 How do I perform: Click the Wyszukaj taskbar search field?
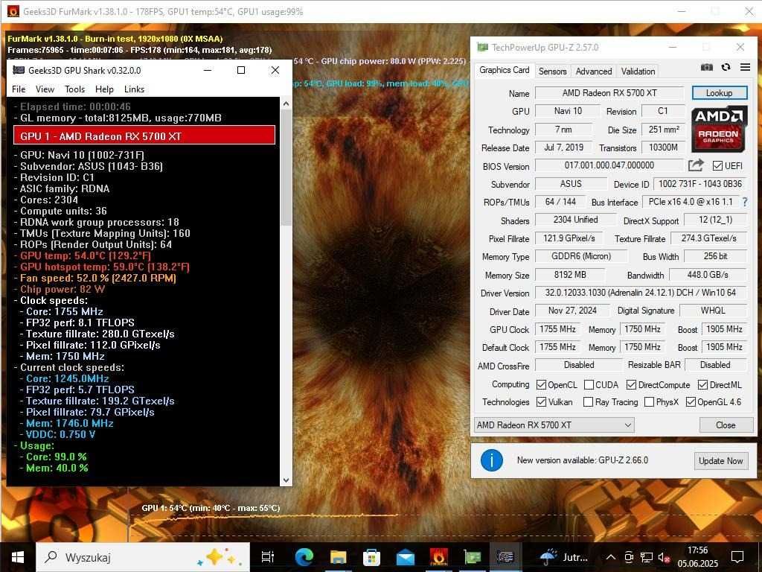(x=143, y=557)
